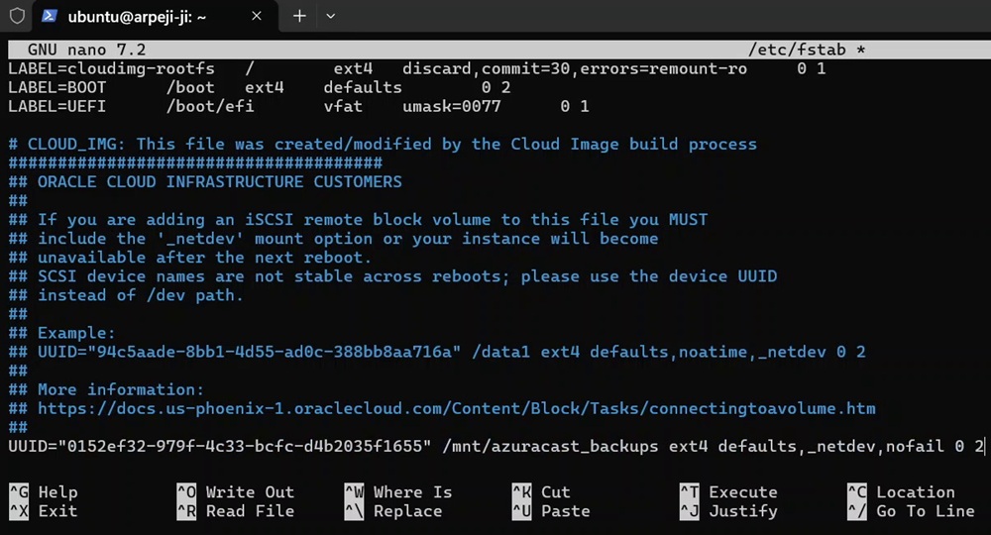Expand the new tab profile dropdown chevron
This screenshot has height=535, width=991.
pos(331,17)
